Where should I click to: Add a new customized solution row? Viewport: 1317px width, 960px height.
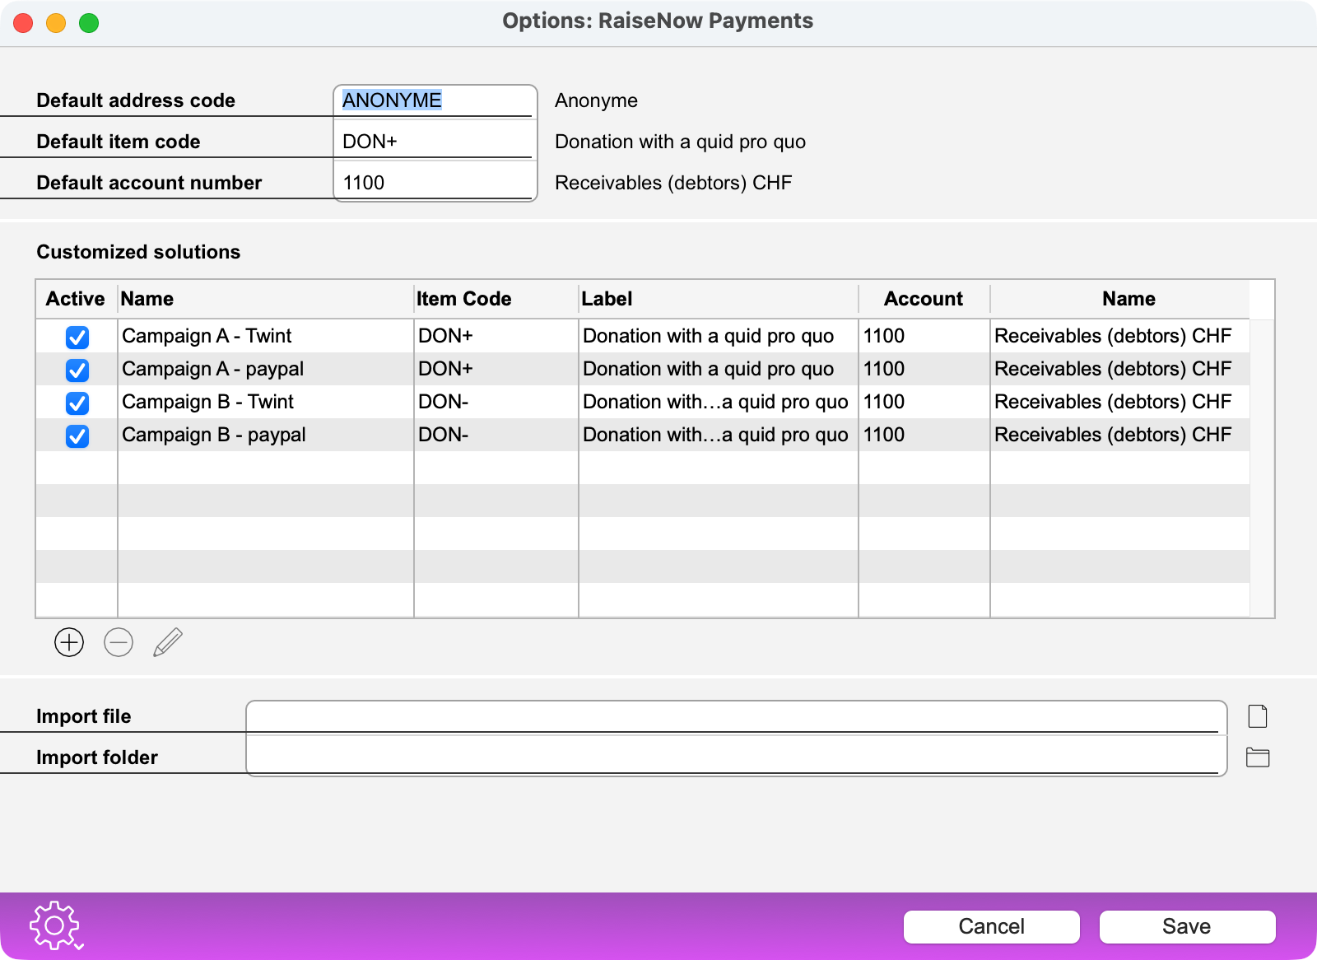[x=69, y=642]
